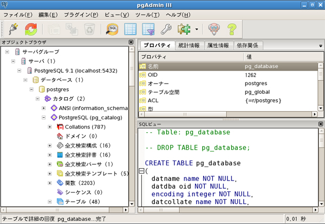Screen dimensions: 325x224
Task: Click the テーブル node icon
Action: (60, 202)
